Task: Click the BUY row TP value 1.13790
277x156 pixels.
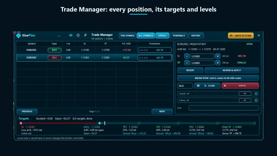Action: click(x=106, y=50)
